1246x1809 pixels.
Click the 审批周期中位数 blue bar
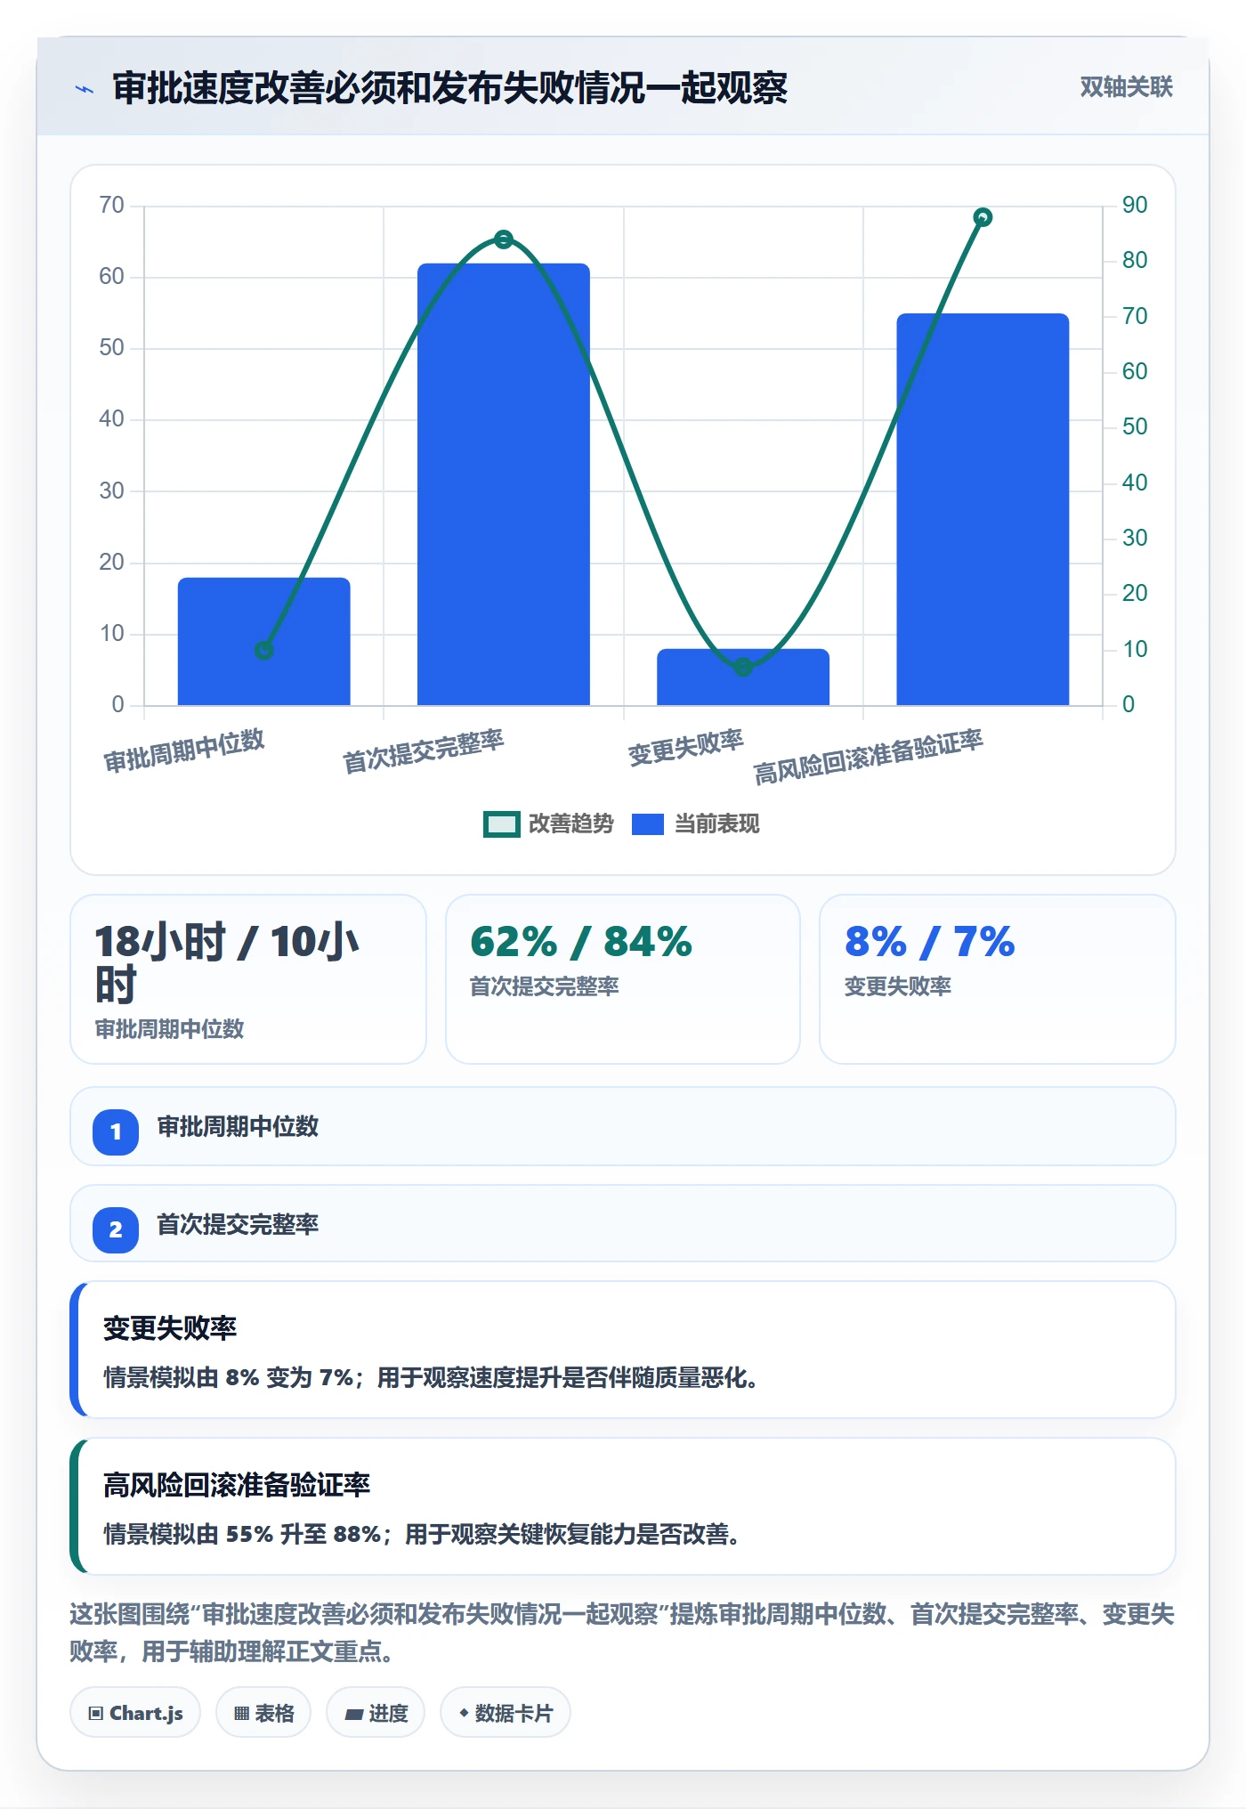tap(263, 641)
